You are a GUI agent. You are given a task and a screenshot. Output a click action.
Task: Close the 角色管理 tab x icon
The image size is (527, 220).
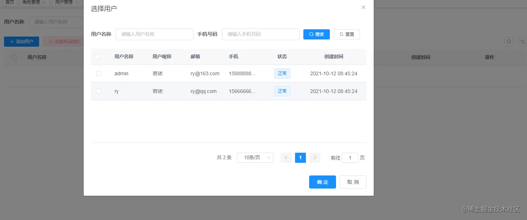44,3
